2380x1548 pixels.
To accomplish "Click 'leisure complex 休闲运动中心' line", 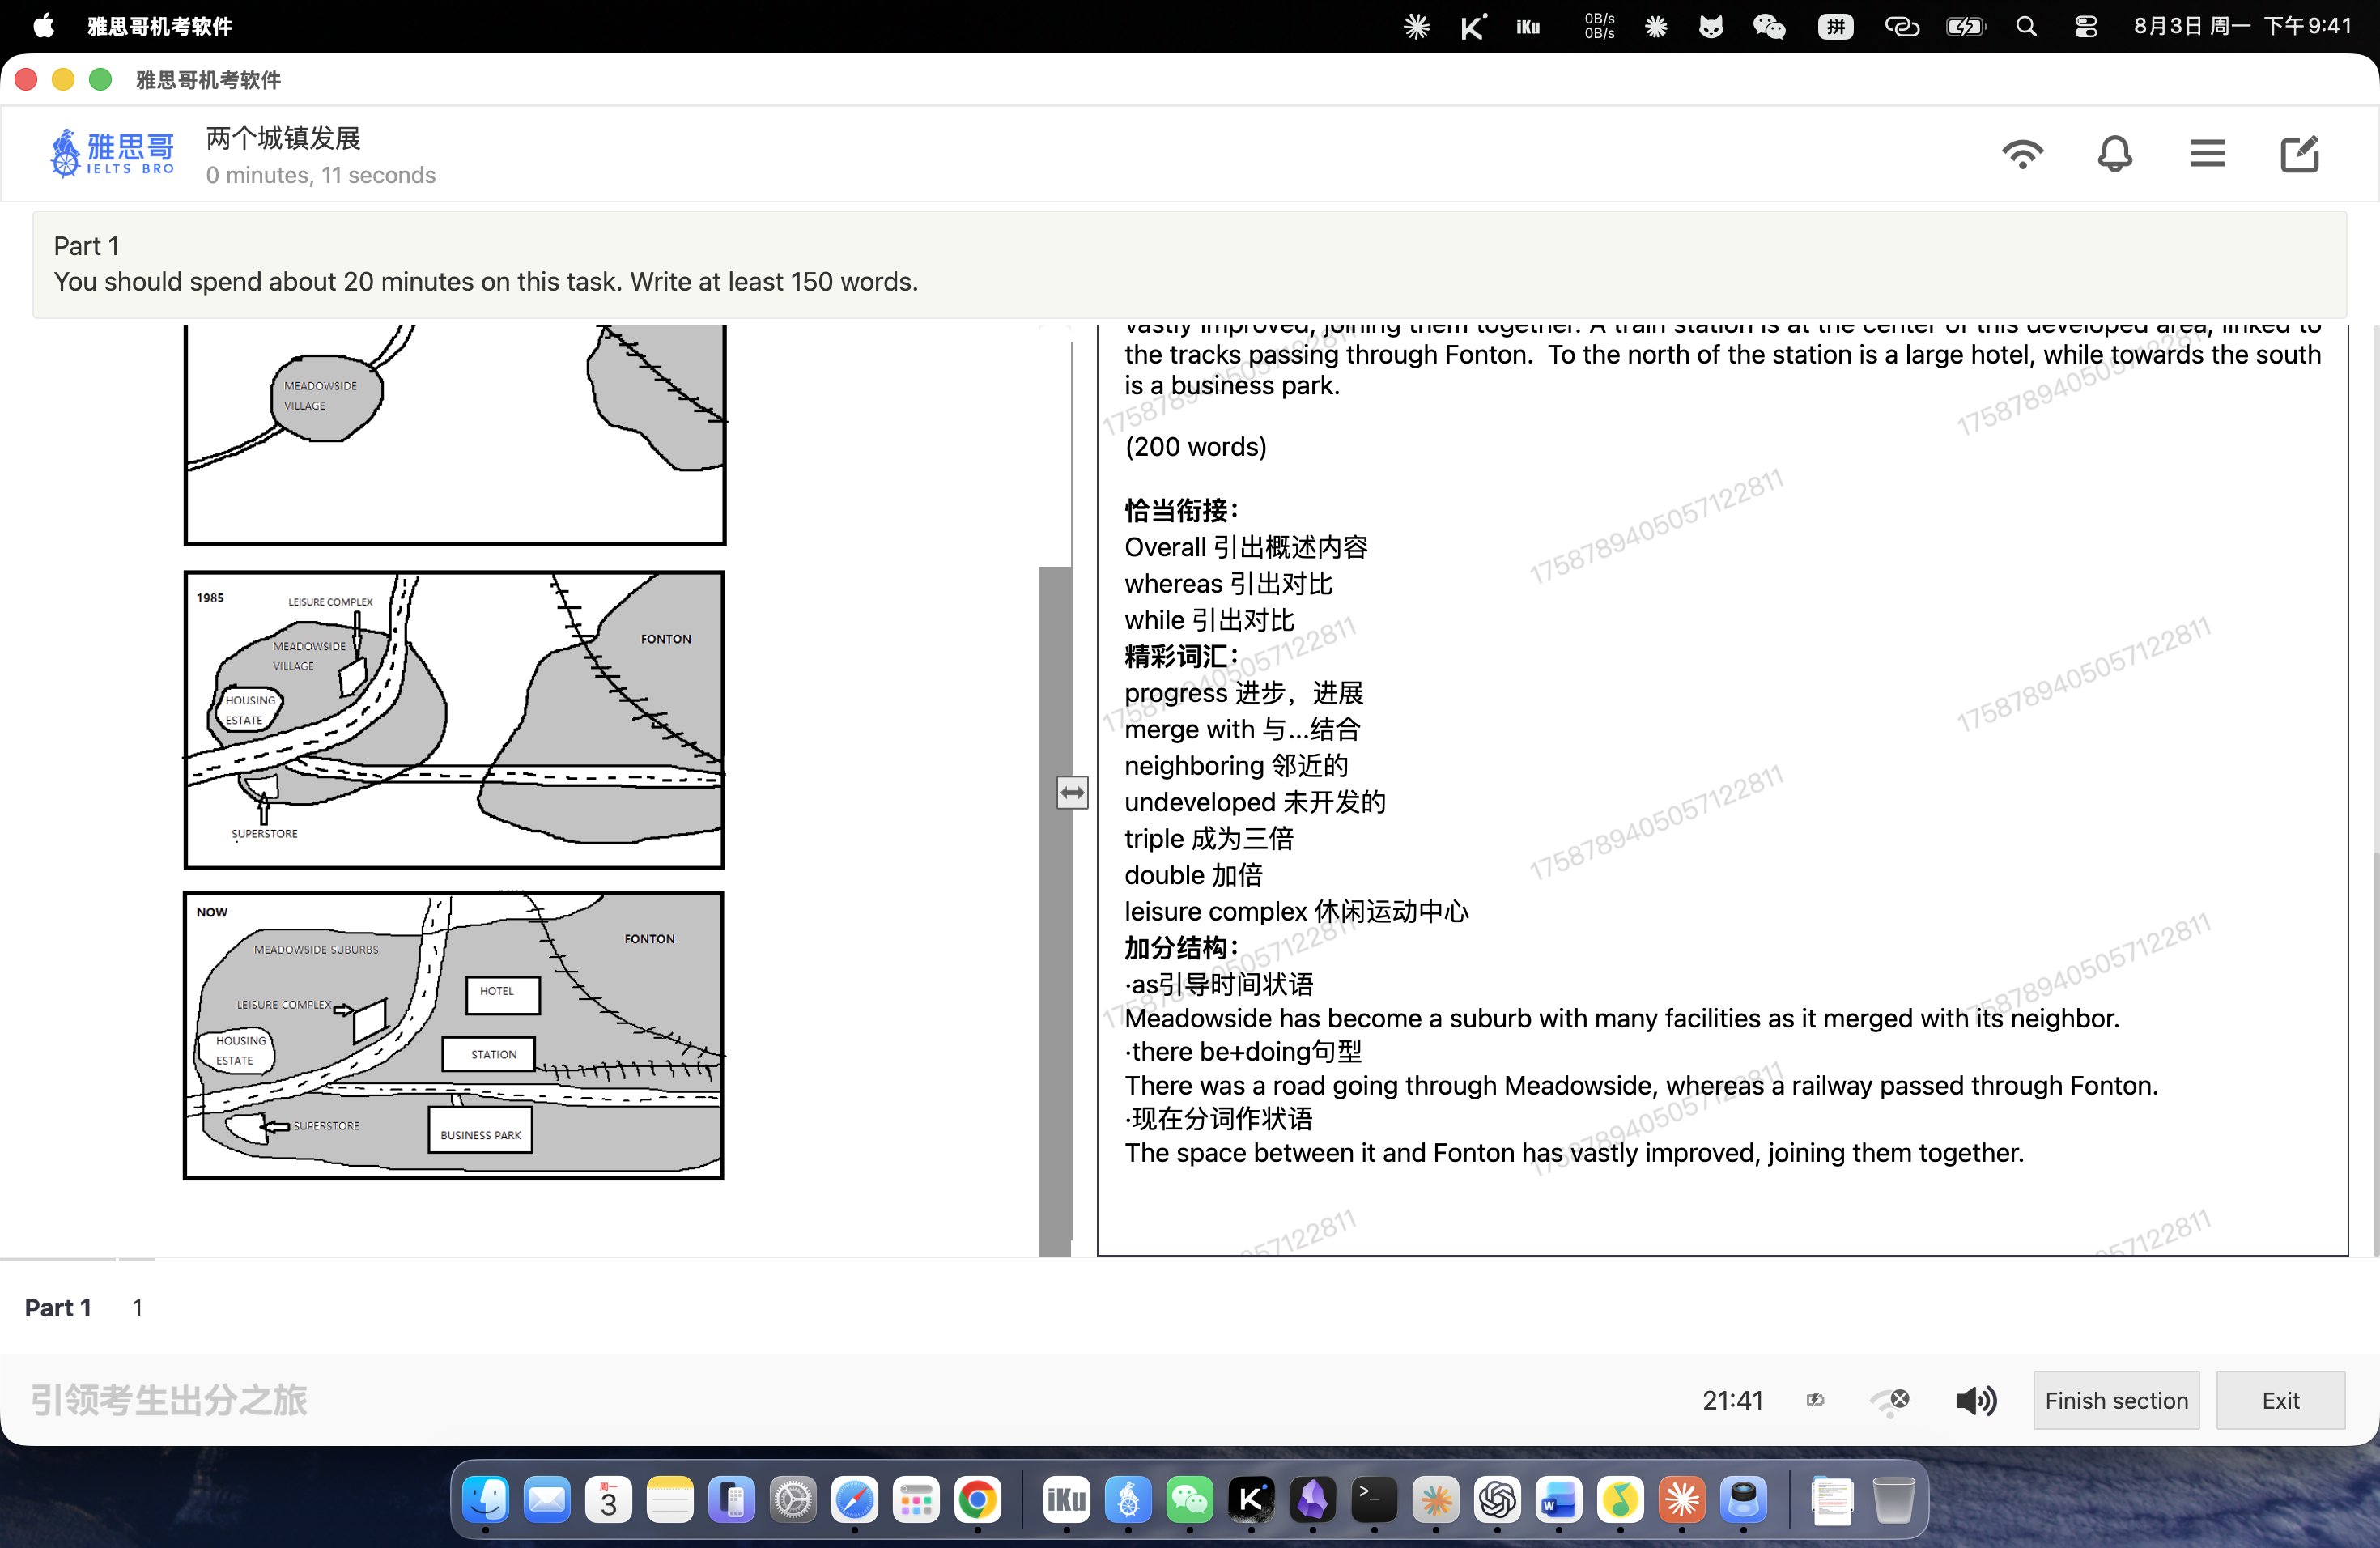I will (1296, 912).
